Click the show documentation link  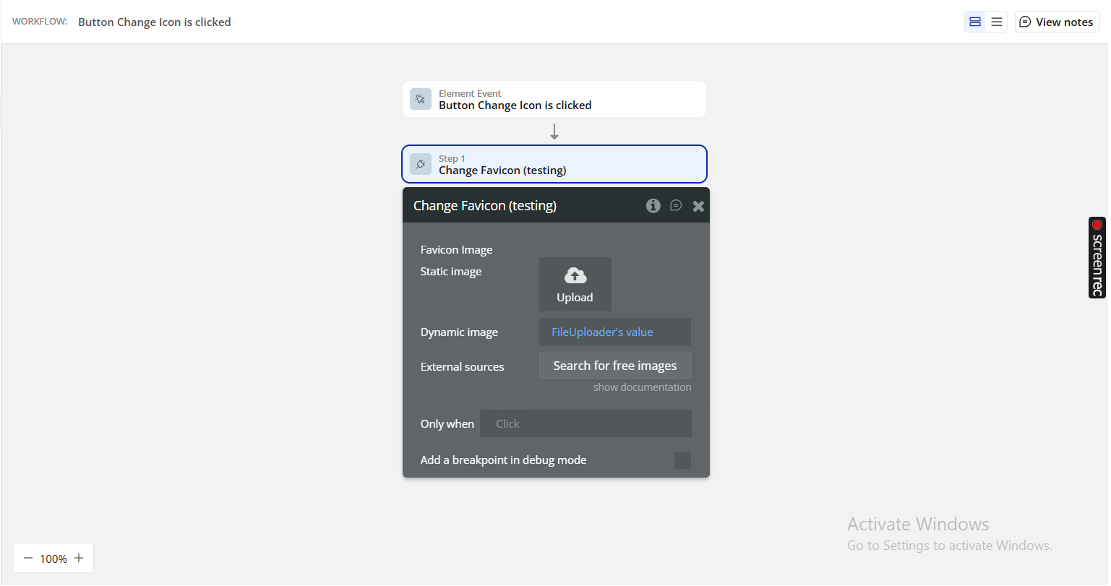[x=642, y=387]
